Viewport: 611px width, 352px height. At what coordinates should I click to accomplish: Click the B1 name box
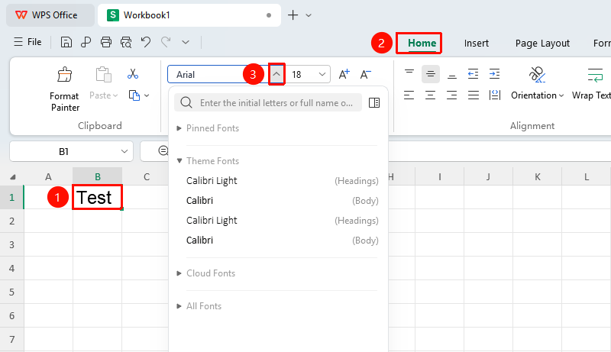(x=63, y=151)
